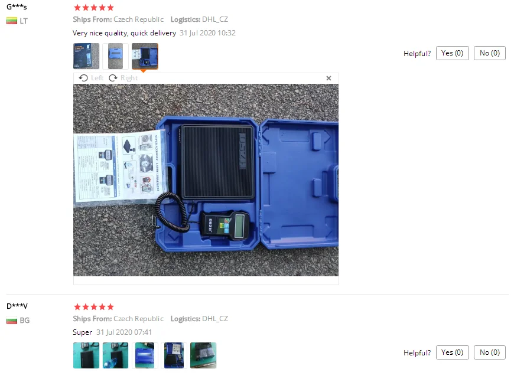The height and width of the screenshot is (379, 514).
Task: Select the highlighted third thumbnail in G***s review
Action: click(x=145, y=56)
